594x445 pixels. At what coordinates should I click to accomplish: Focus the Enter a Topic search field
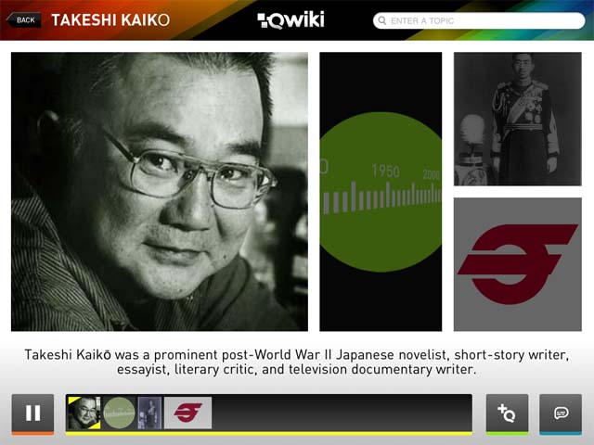coord(479,20)
